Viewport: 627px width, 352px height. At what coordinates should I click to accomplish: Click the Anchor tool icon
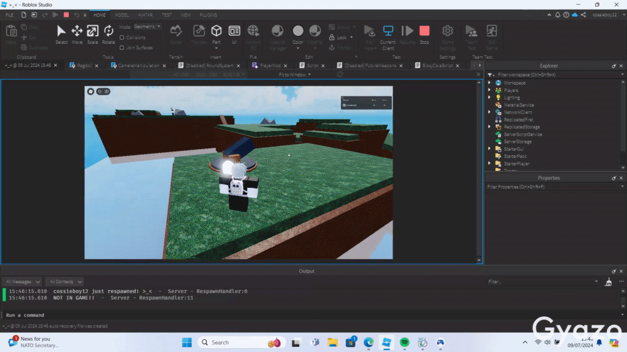pos(332,48)
